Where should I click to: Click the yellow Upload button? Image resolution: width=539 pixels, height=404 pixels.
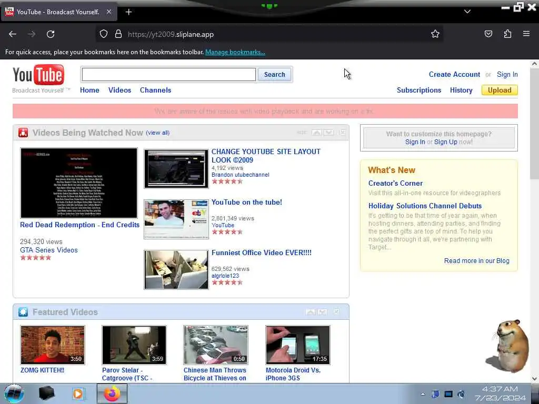pyautogui.click(x=500, y=90)
